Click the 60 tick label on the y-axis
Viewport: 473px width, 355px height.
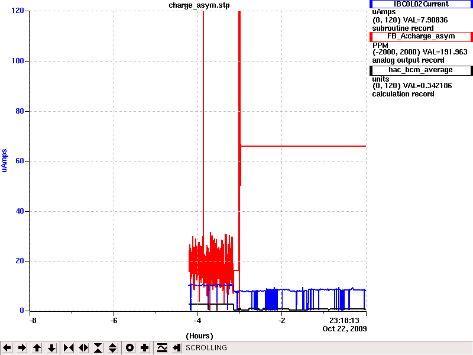coord(20,161)
